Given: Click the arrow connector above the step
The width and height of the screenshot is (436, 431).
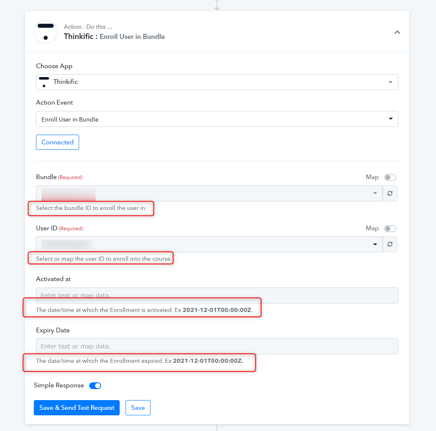Looking at the screenshot, I should click(x=217, y=6).
